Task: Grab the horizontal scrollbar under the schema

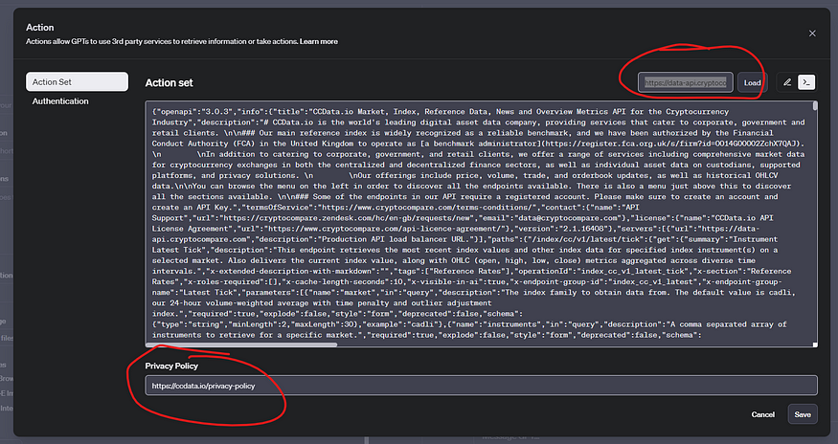Action: tap(243, 344)
